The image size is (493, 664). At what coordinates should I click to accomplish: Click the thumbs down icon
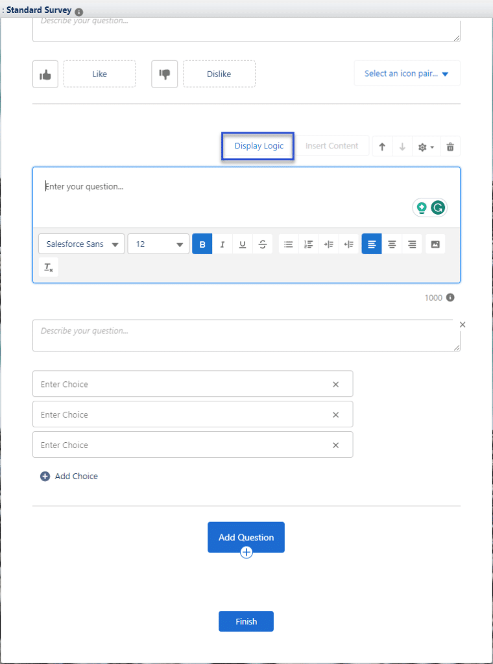coord(164,75)
